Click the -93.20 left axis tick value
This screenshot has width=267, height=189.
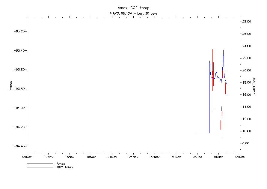[x=19, y=31]
